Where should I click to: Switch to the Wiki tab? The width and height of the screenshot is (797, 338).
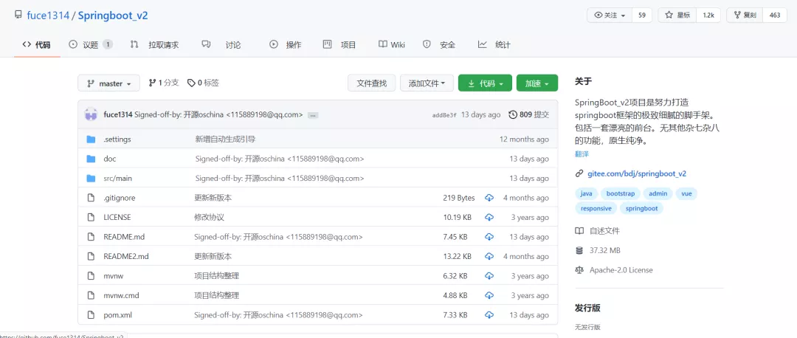391,45
